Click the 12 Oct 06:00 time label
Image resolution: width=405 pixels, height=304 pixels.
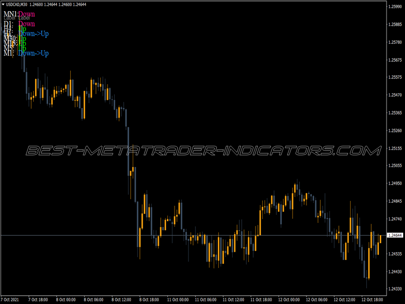317,300
